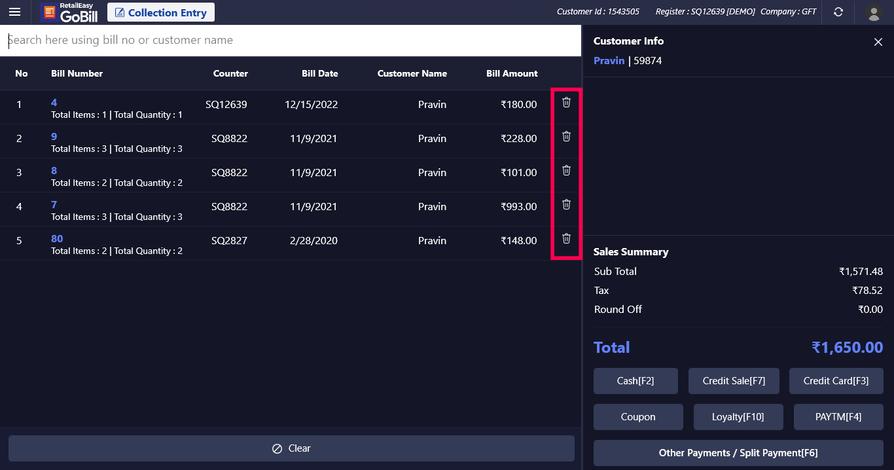Image resolution: width=894 pixels, height=470 pixels.
Task: Pay with Cash[F2]
Action: click(635, 381)
